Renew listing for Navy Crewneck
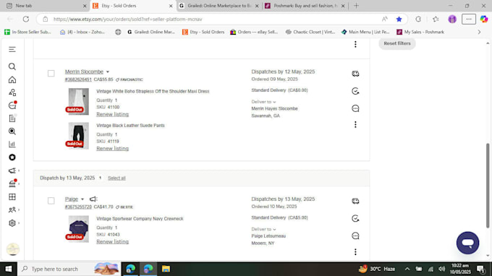 coord(112,242)
